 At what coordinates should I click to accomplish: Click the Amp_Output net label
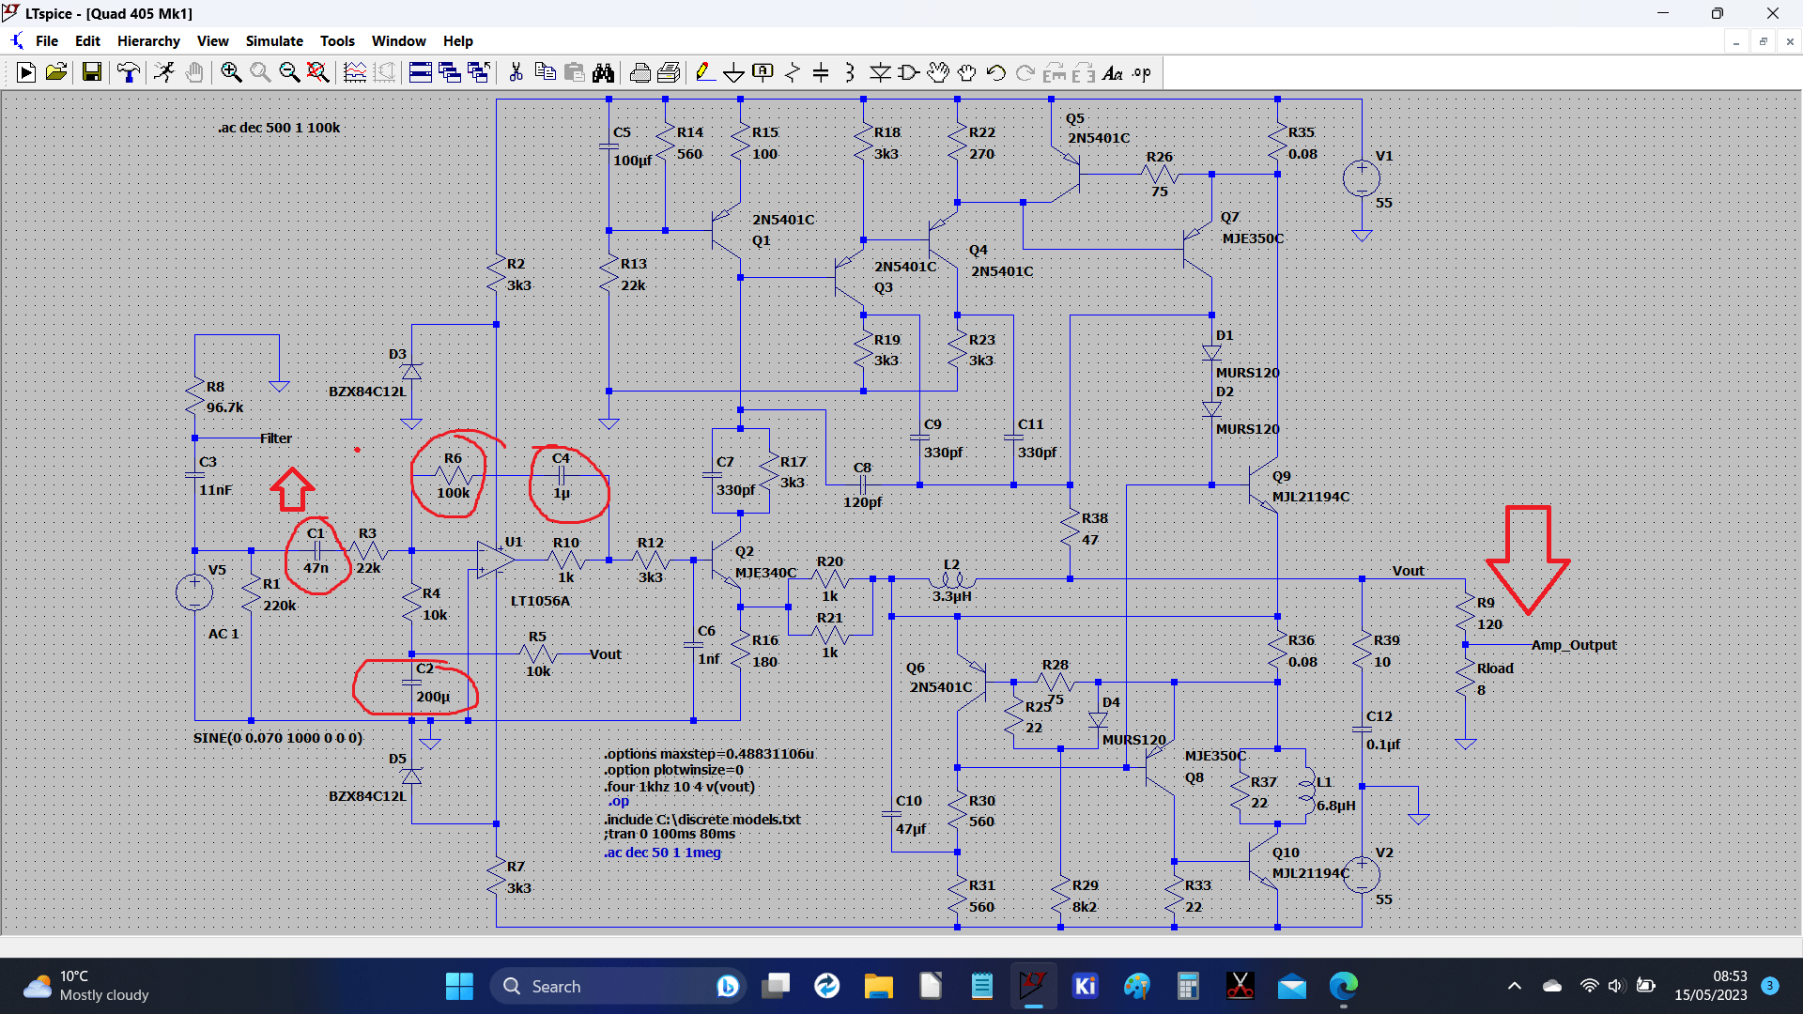(1574, 645)
